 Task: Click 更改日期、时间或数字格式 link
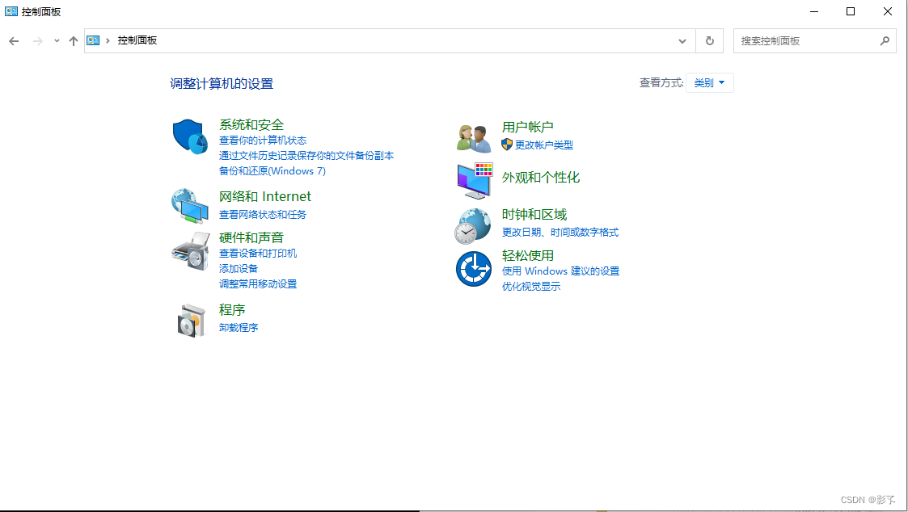560,233
